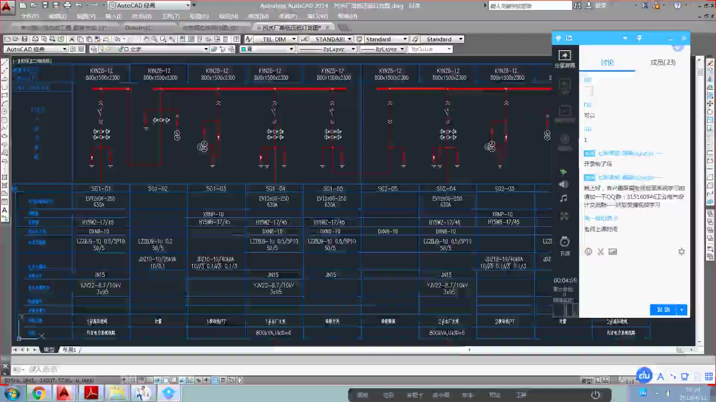This screenshot has height=402, width=716.
Task: Open the 文件(F) menu
Action: [x=30, y=16]
